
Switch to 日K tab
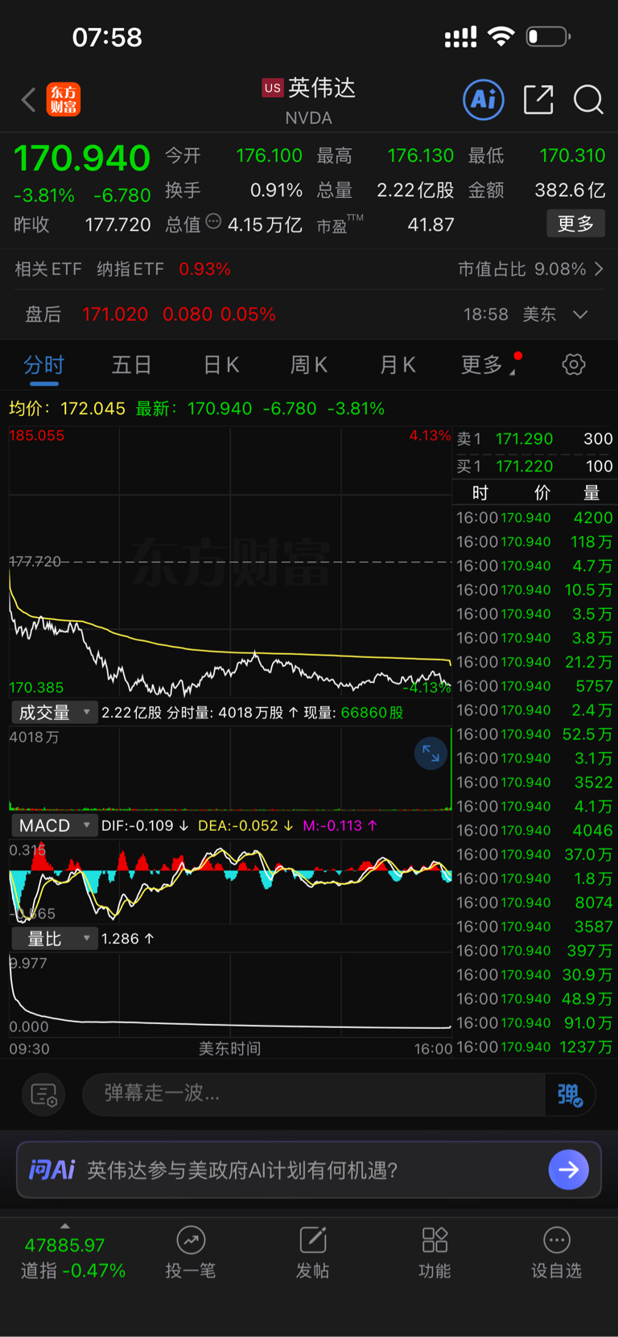pyautogui.click(x=221, y=365)
